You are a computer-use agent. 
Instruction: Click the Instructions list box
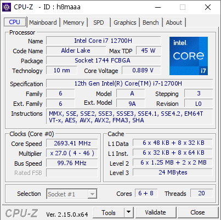click(x=129, y=117)
